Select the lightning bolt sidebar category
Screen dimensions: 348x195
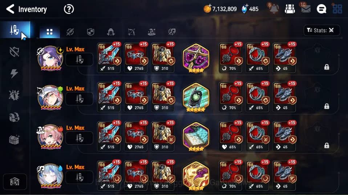14,73
